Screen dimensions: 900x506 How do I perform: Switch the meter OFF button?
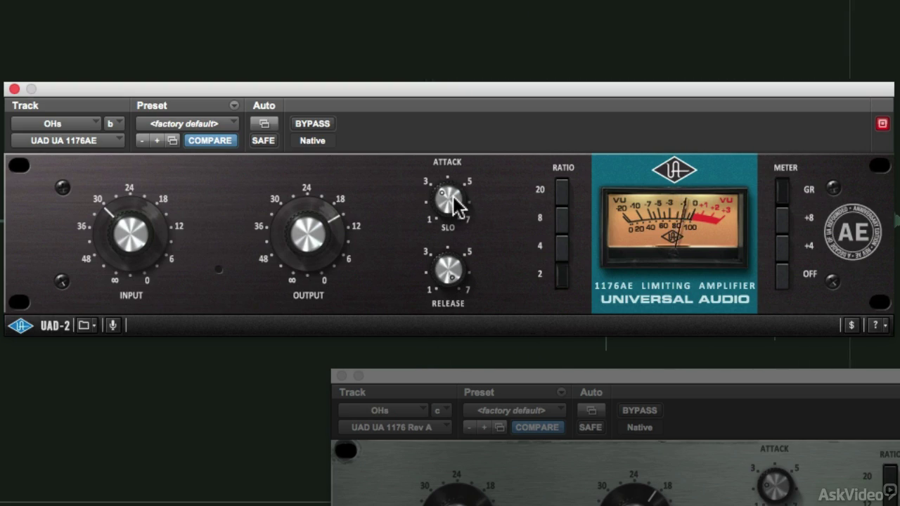[782, 275]
